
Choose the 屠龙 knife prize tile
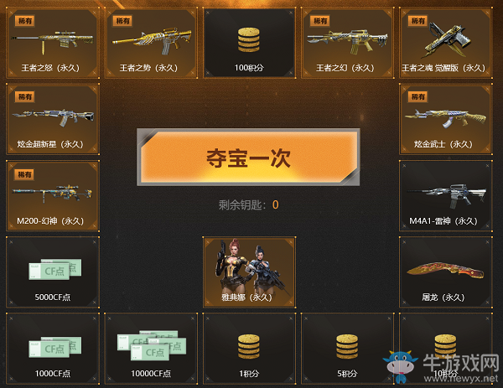coord(446,272)
